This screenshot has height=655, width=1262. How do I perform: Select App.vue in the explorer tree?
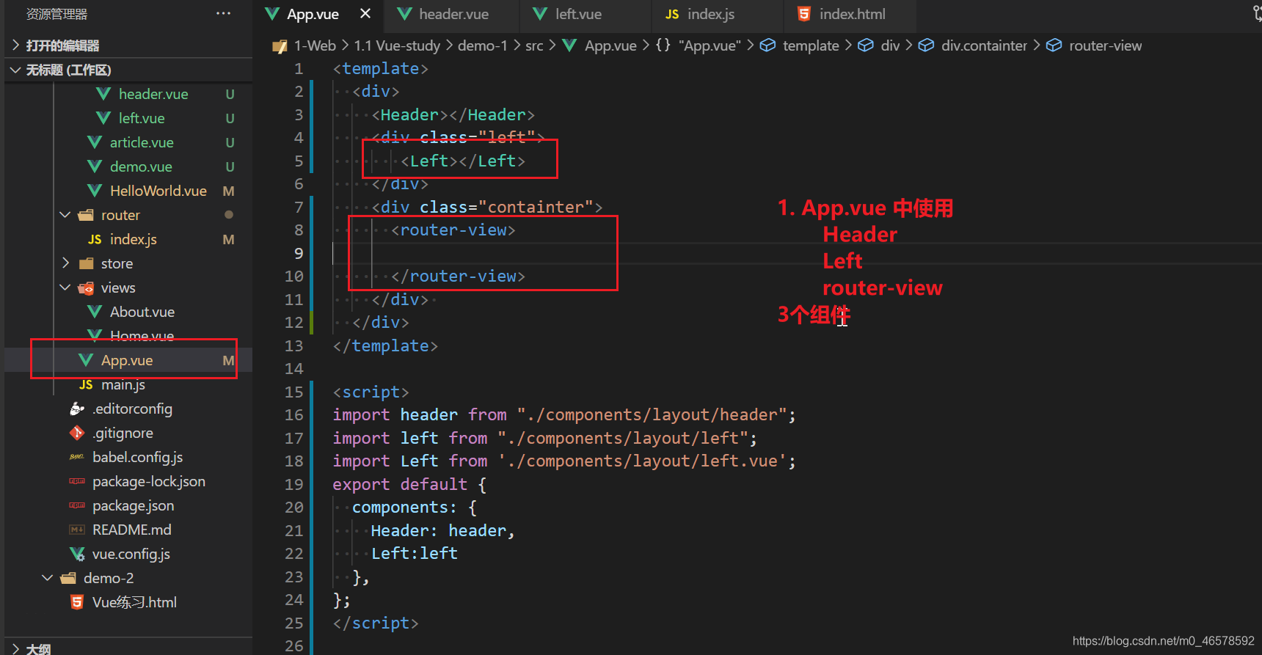(127, 360)
